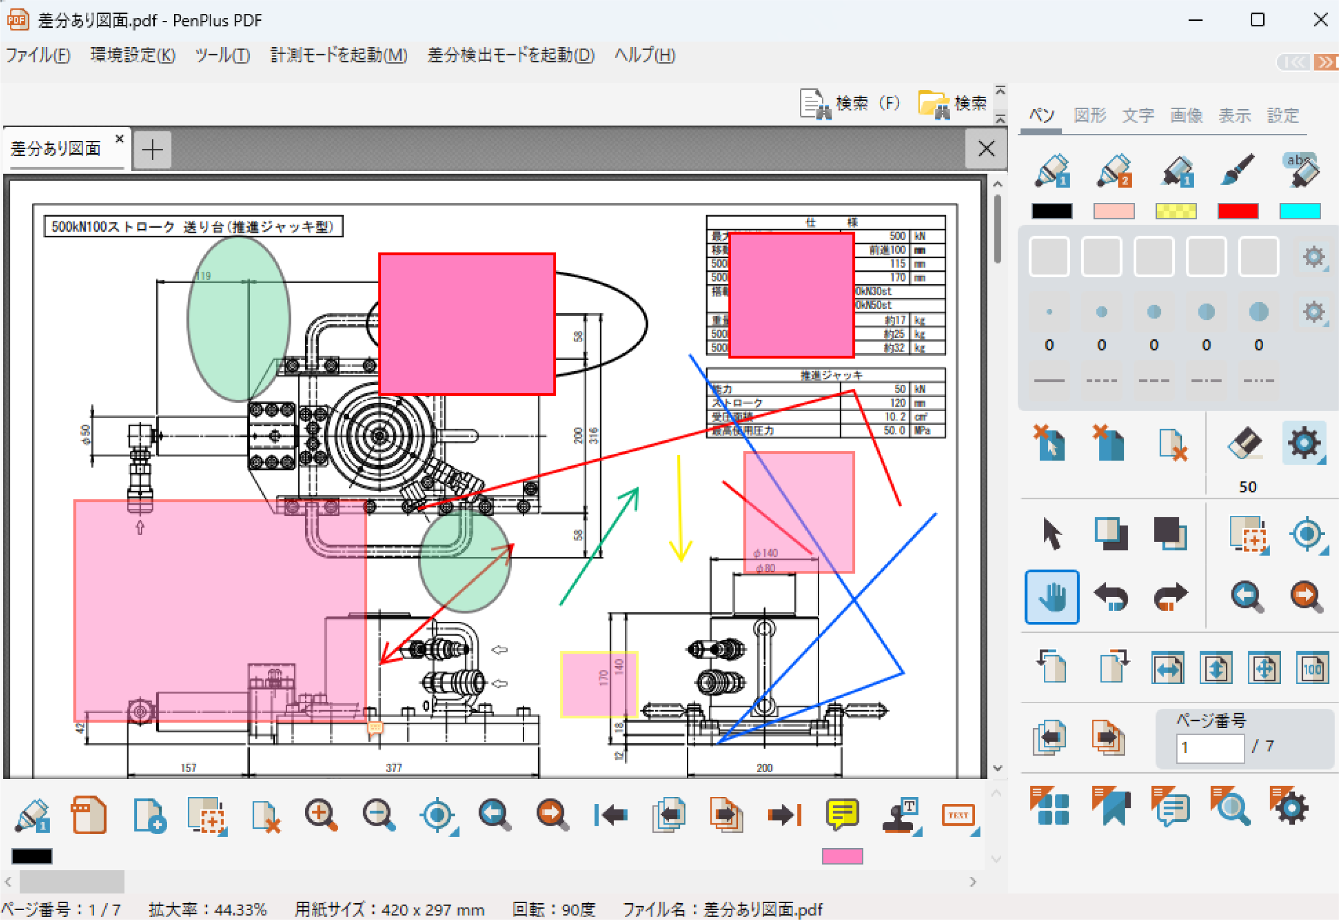Go to next page in side panel
This screenshot has width=1339, height=920.
[x=1108, y=737]
